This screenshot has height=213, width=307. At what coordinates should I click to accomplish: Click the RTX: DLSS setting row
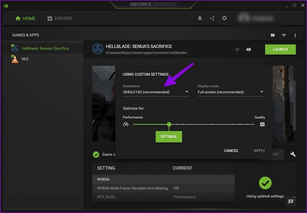[163, 197]
